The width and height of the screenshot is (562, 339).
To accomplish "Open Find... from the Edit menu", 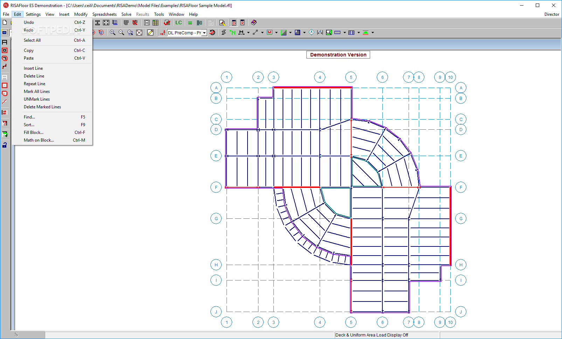I will tap(52, 117).
